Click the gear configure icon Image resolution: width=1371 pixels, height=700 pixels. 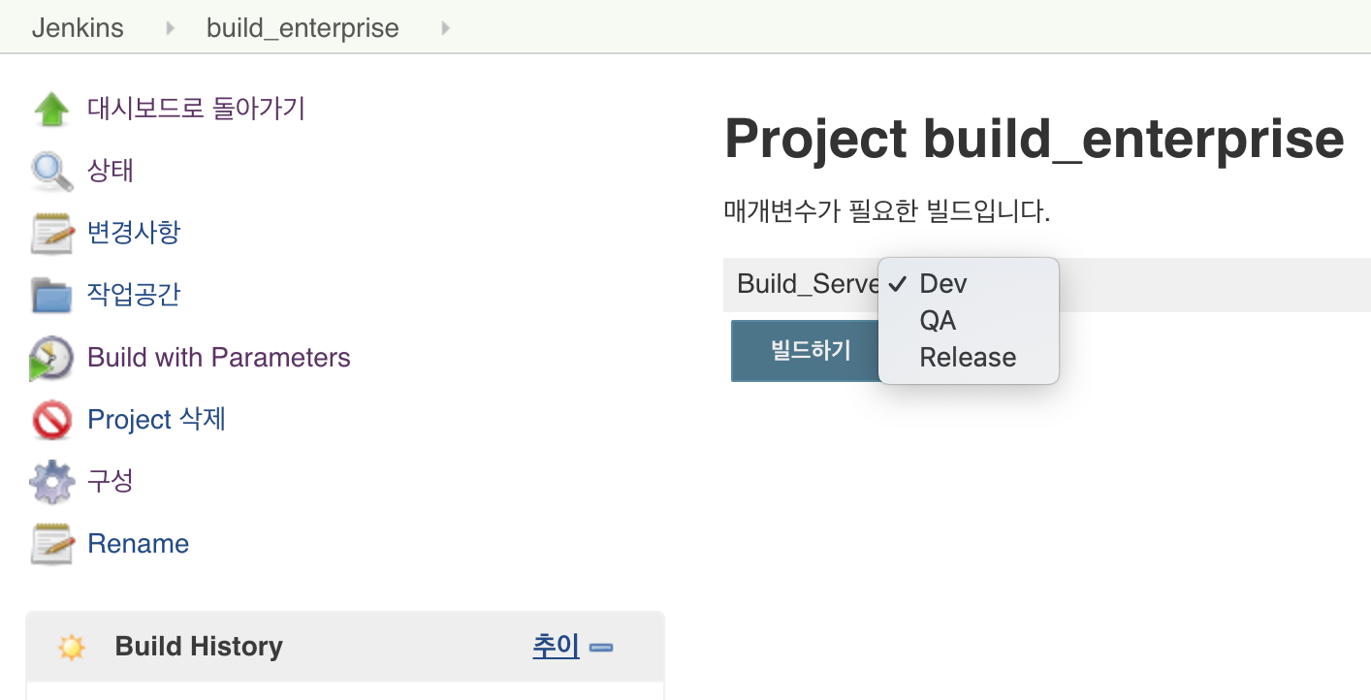click(51, 482)
